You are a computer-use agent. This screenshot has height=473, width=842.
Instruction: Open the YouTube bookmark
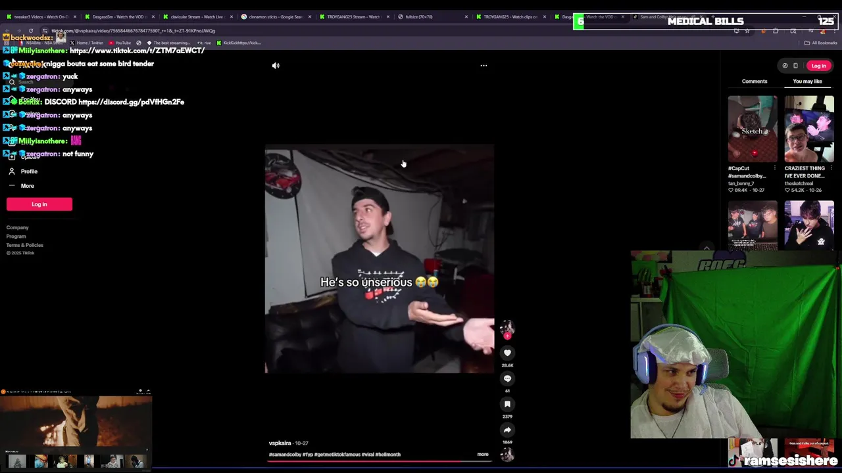point(120,43)
